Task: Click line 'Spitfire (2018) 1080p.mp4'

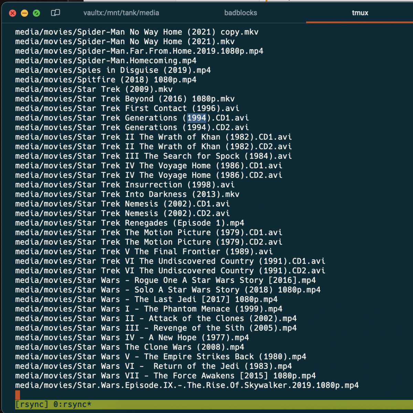Action: [x=106, y=80]
